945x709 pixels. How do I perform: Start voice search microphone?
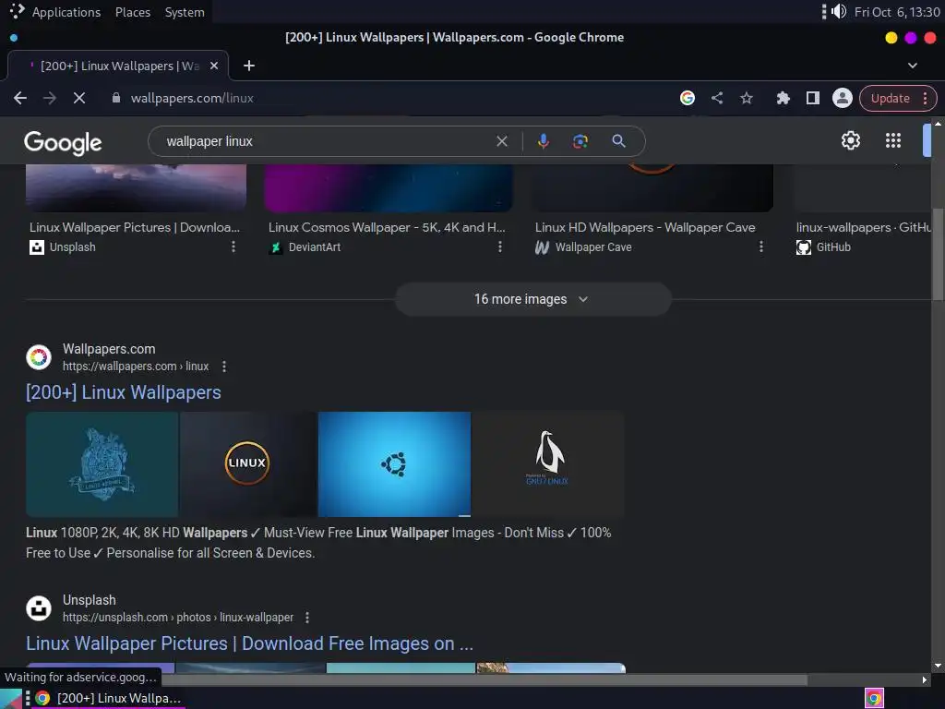click(543, 141)
